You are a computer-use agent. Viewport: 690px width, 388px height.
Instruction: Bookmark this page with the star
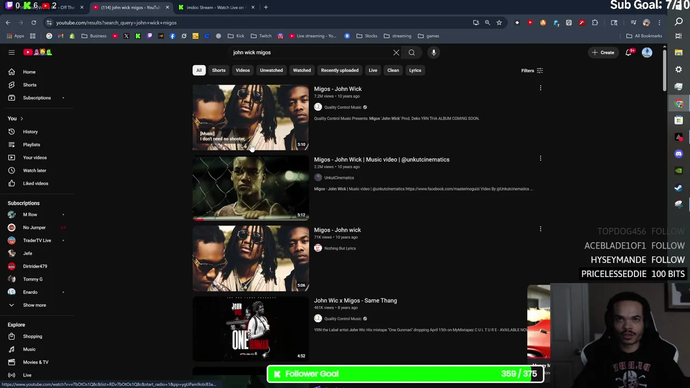(x=499, y=23)
